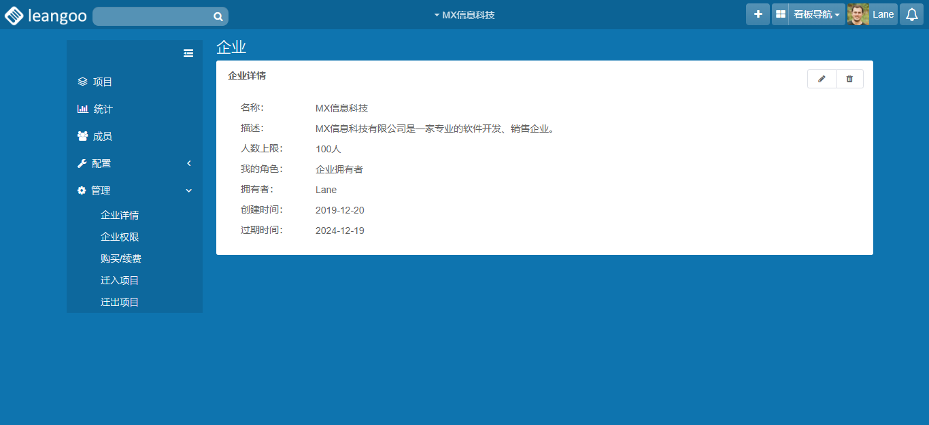Click the leangoo logo icon
This screenshot has height=425, width=929.
14,16
